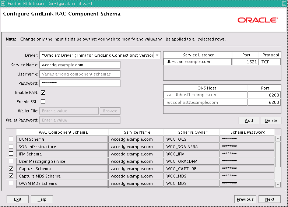The height and width of the screenshot is (207, 288).
Task: Select the SOA Infrastructure row checkbox
Action: click(x=11, y=146)
